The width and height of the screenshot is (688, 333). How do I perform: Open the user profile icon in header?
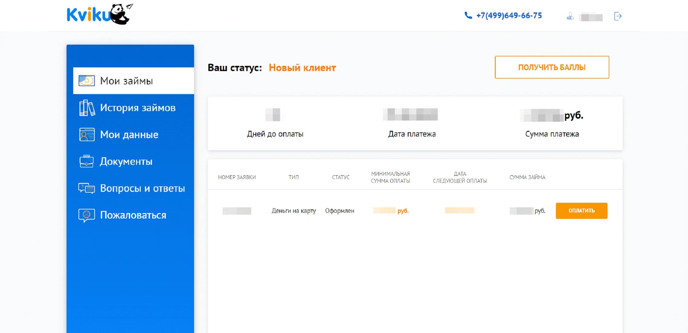[x=570, y=16]
